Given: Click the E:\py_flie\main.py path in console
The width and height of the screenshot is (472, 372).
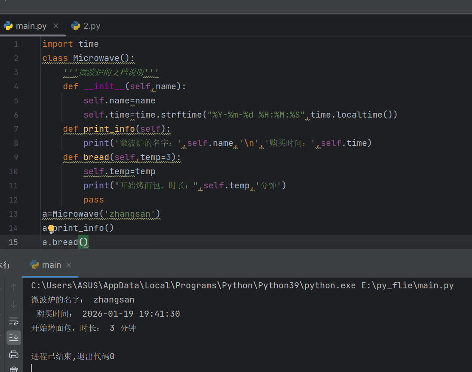Looking at the screenshot, I should (x=407, y=285).
